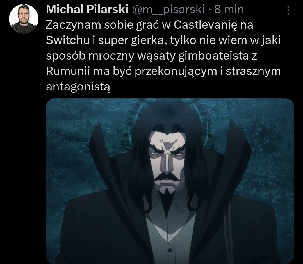Click the word wąsaty in the tweet

(x=156, y=56)
